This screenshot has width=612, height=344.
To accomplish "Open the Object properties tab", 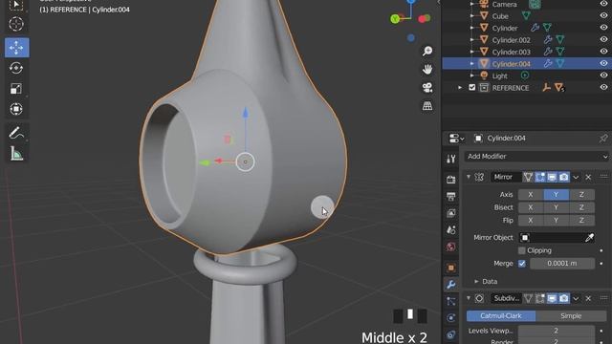I will point(450,268).
